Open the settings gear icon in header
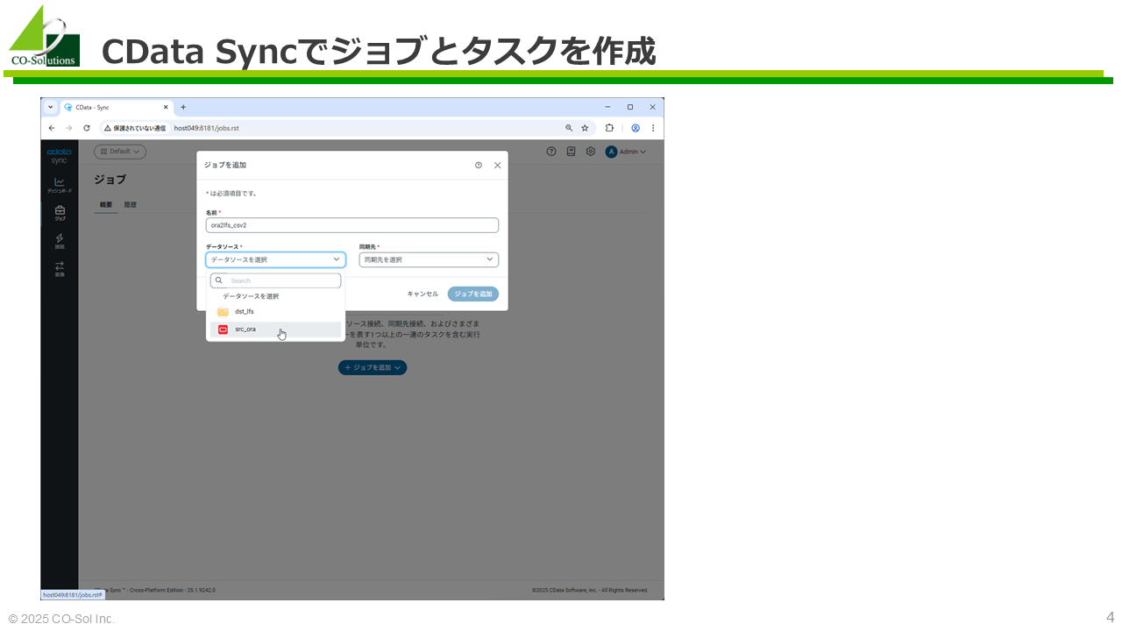The width and height of the screenshot is (1122, 631). pos(591,152)
